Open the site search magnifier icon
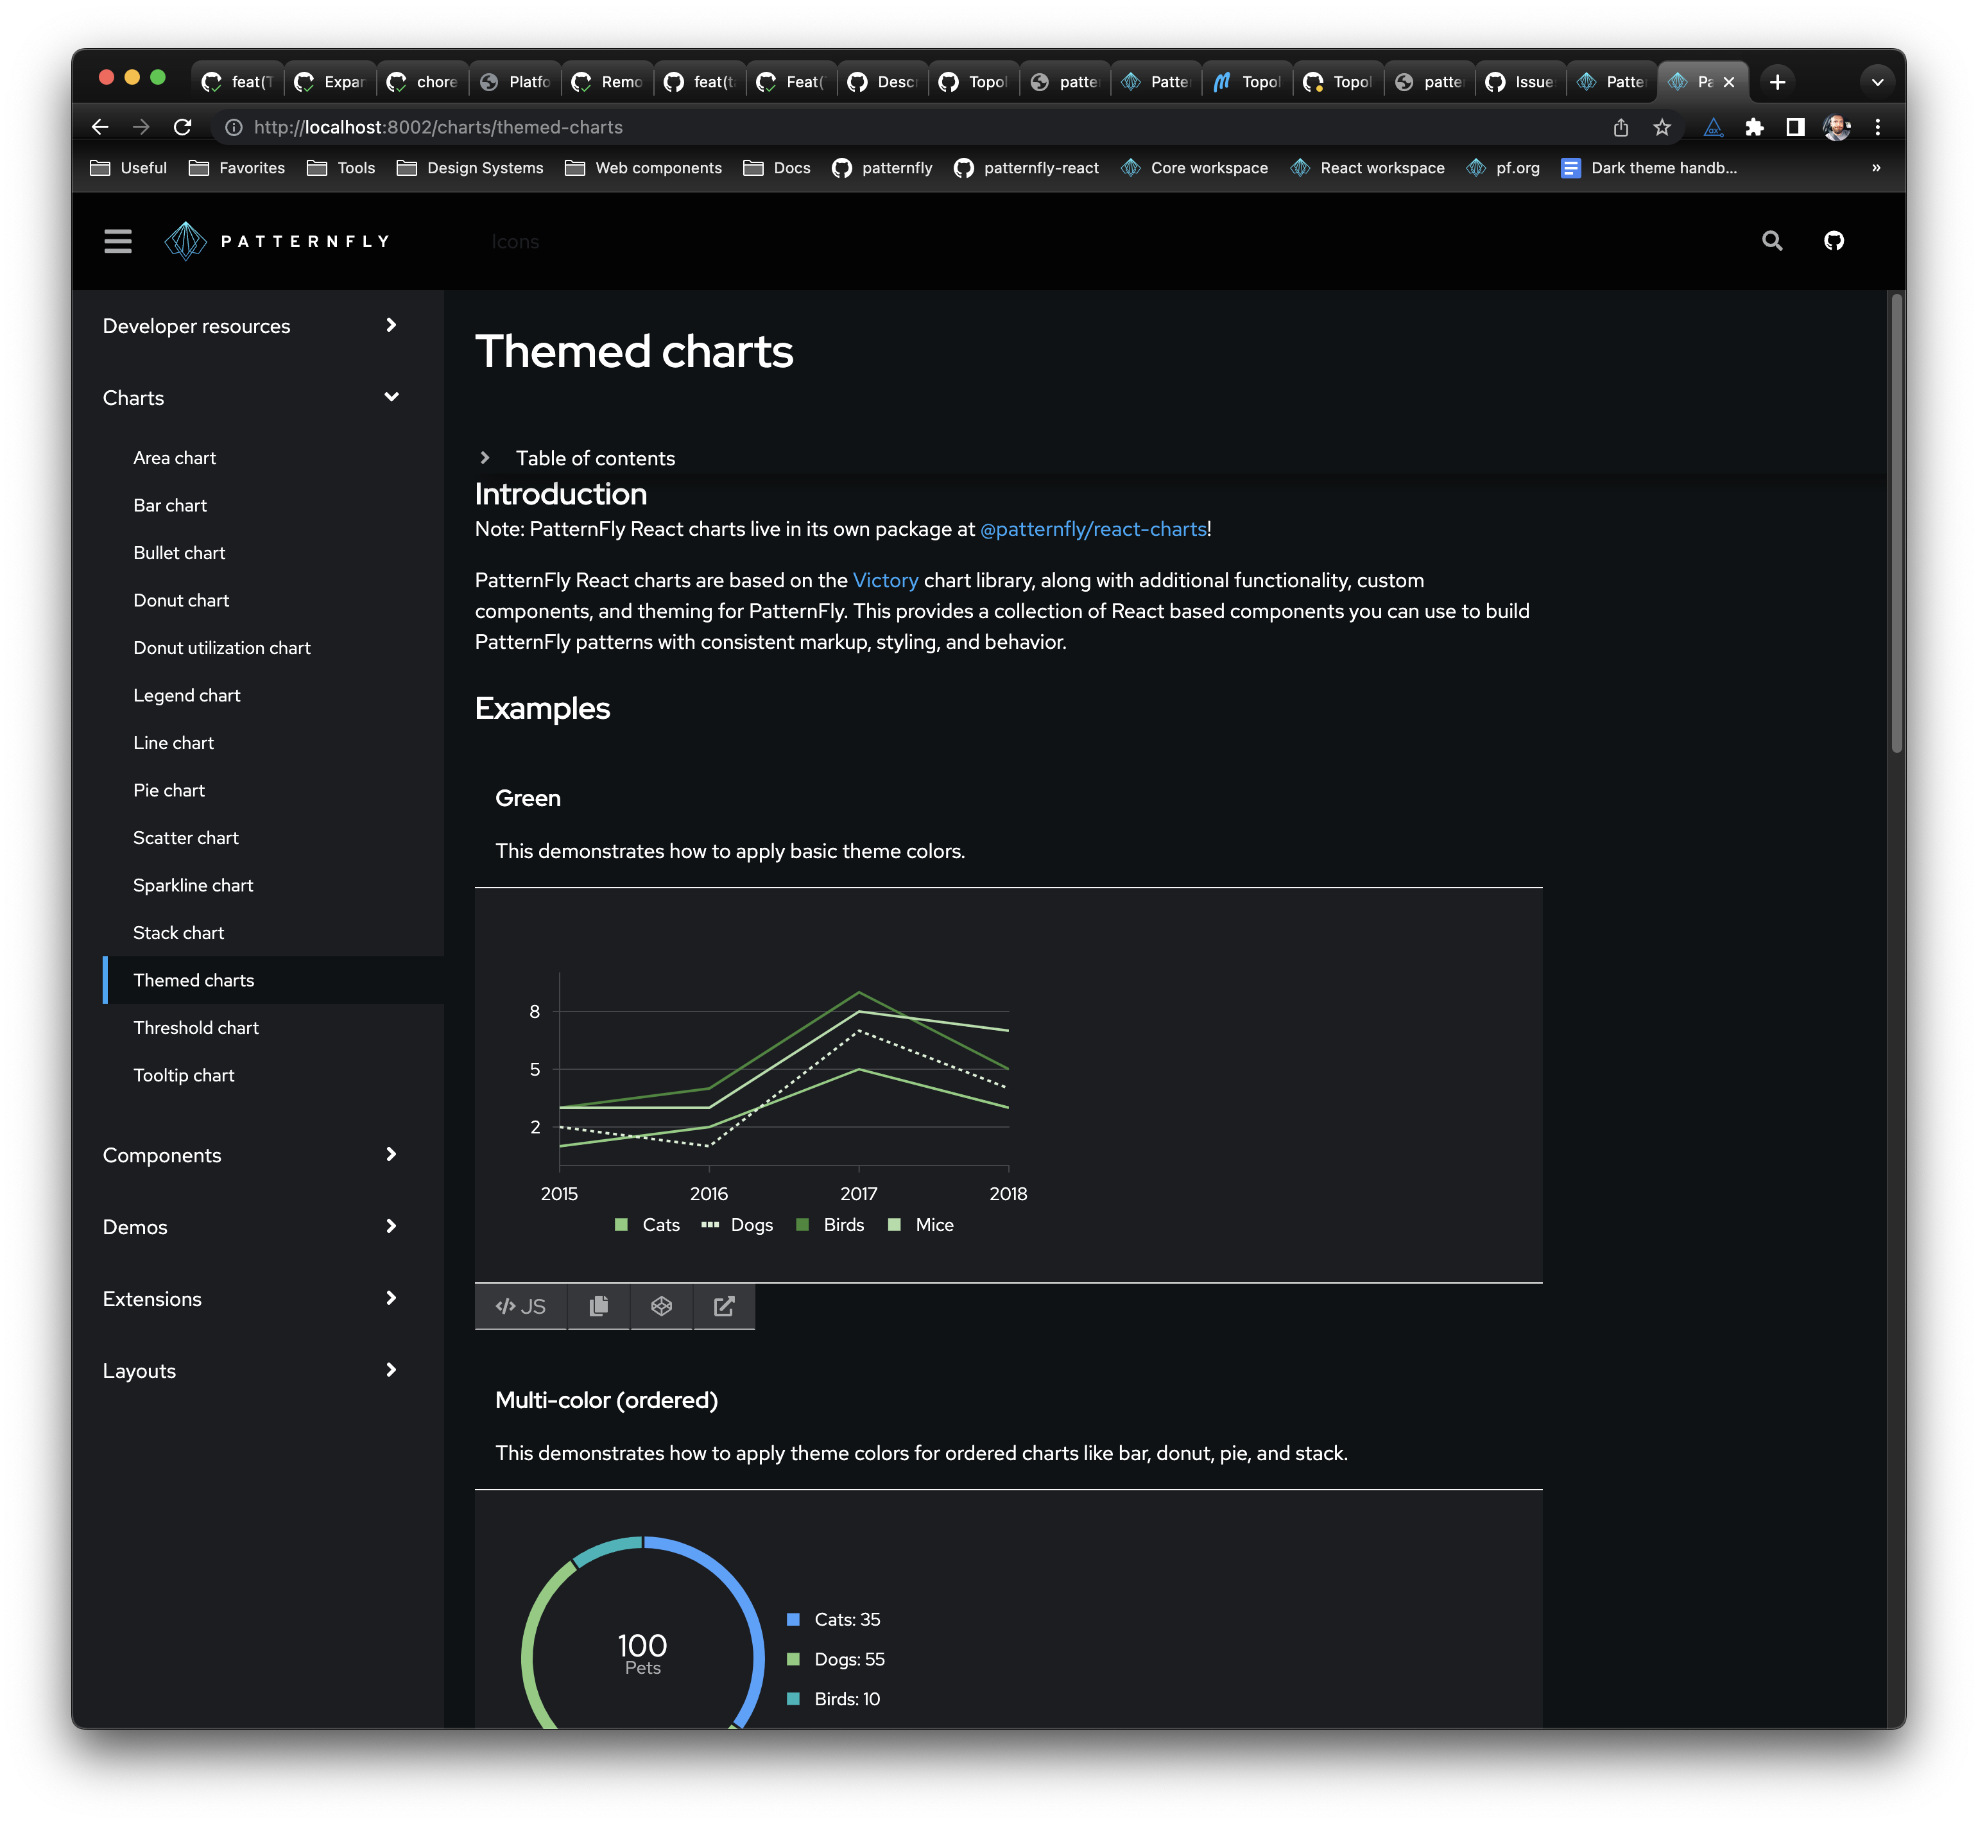 (x=1772, y=241)
